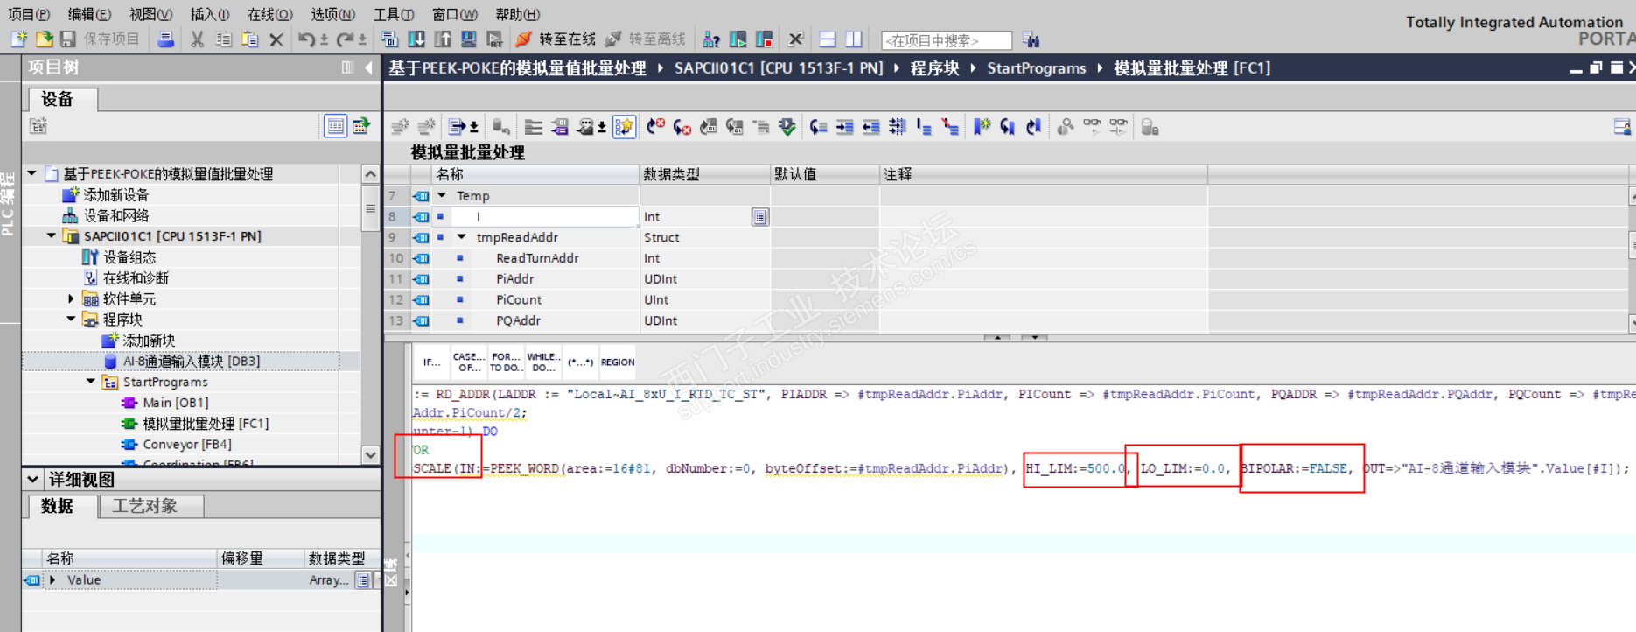The height and width of the screenshot is (632, 1636).
Task: Open the 编辑(E) menu
Action: tap(89, 14)
